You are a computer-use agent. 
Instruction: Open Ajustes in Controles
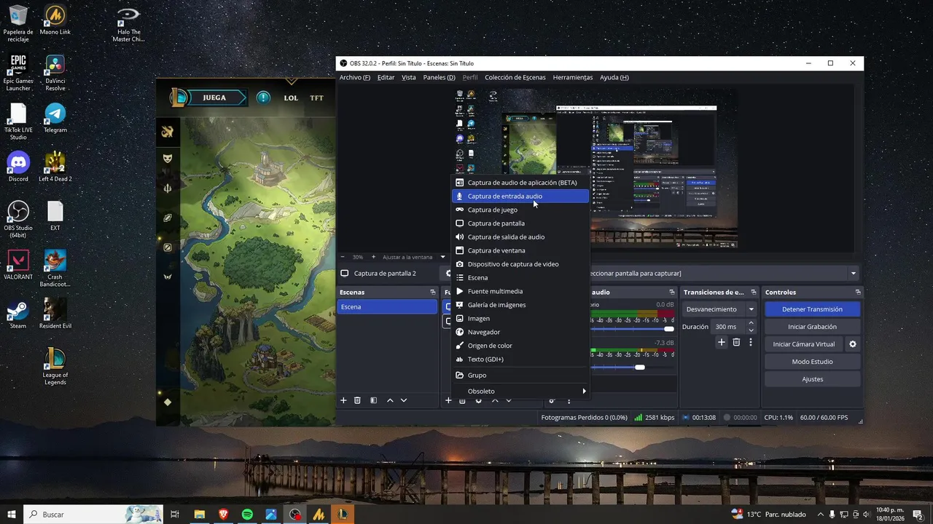tap(812, 379)
